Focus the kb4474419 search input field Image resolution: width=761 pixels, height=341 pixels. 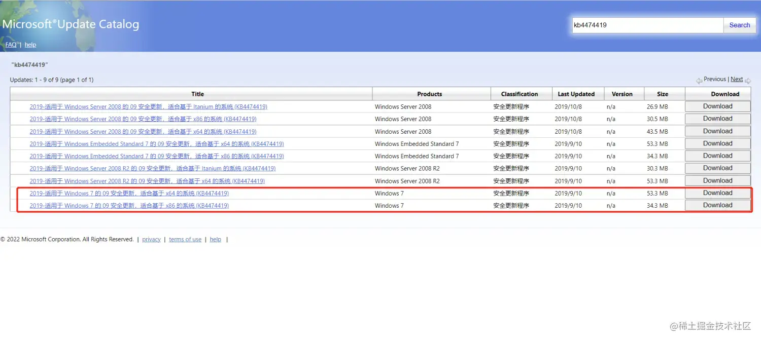coord(648,25)
